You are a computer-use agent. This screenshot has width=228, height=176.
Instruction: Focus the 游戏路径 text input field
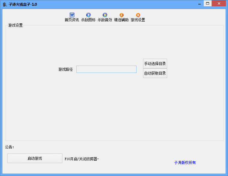(x=106, y=69)
